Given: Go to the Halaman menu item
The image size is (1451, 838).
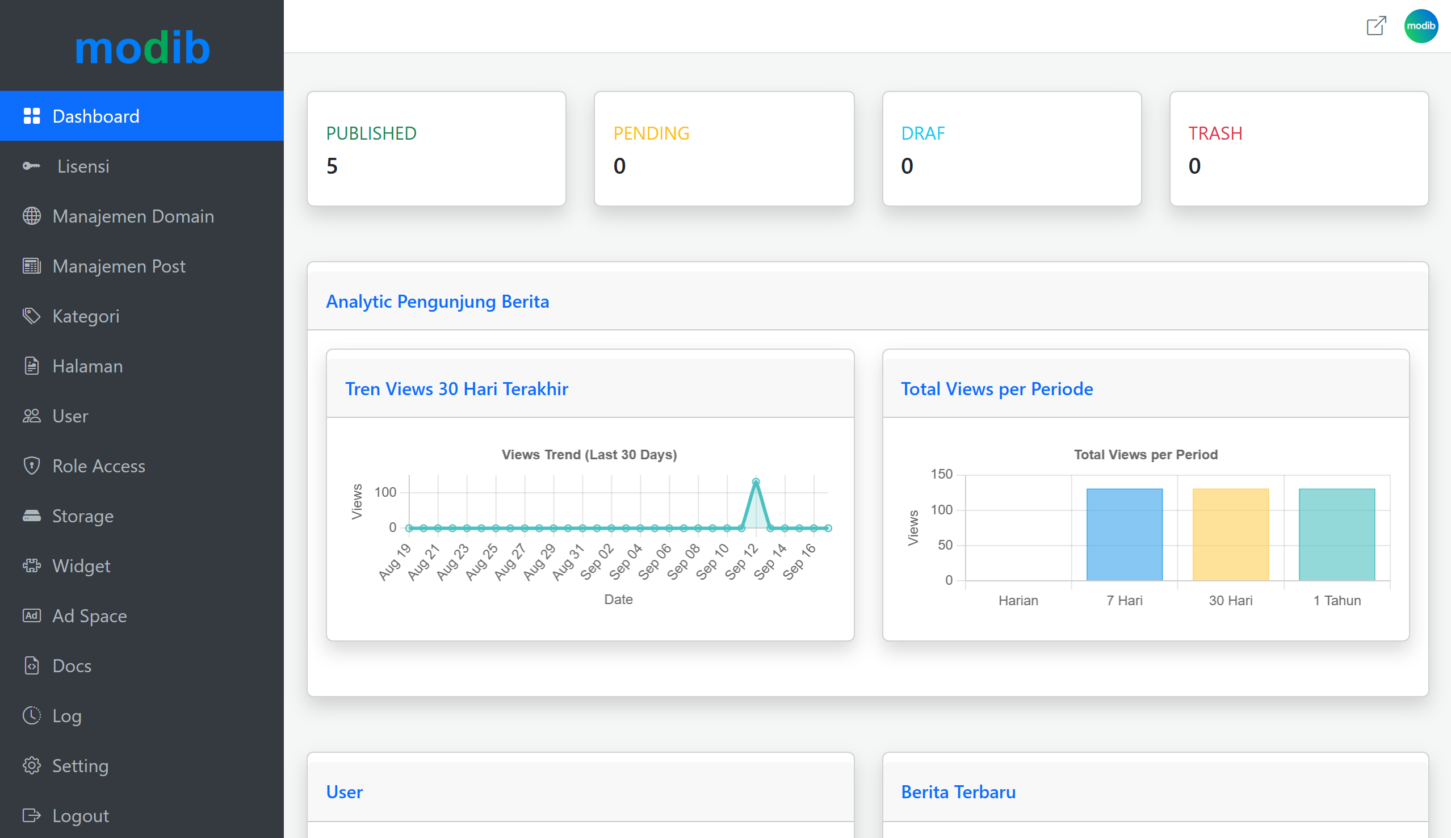Looking at the screenshot, I should (87, 366).
